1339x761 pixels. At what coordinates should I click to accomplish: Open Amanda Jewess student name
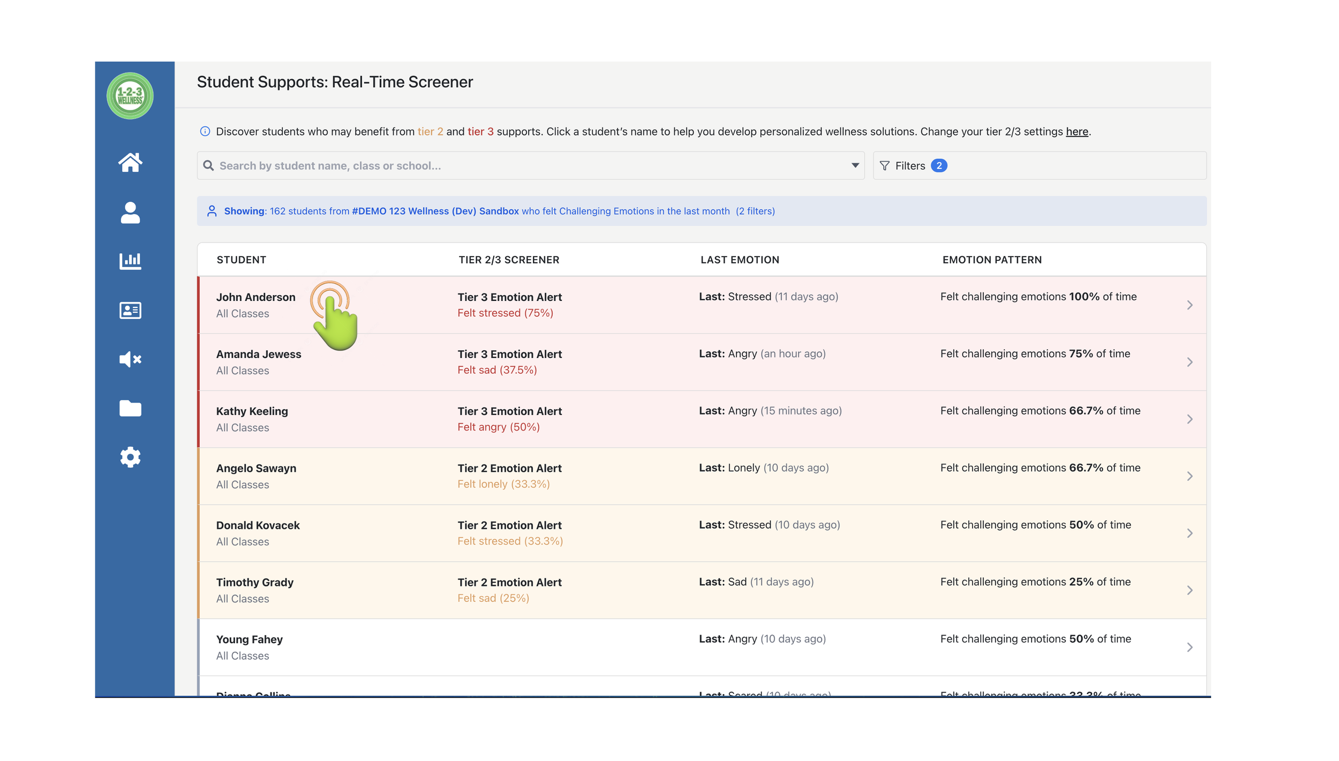point(258,354)
